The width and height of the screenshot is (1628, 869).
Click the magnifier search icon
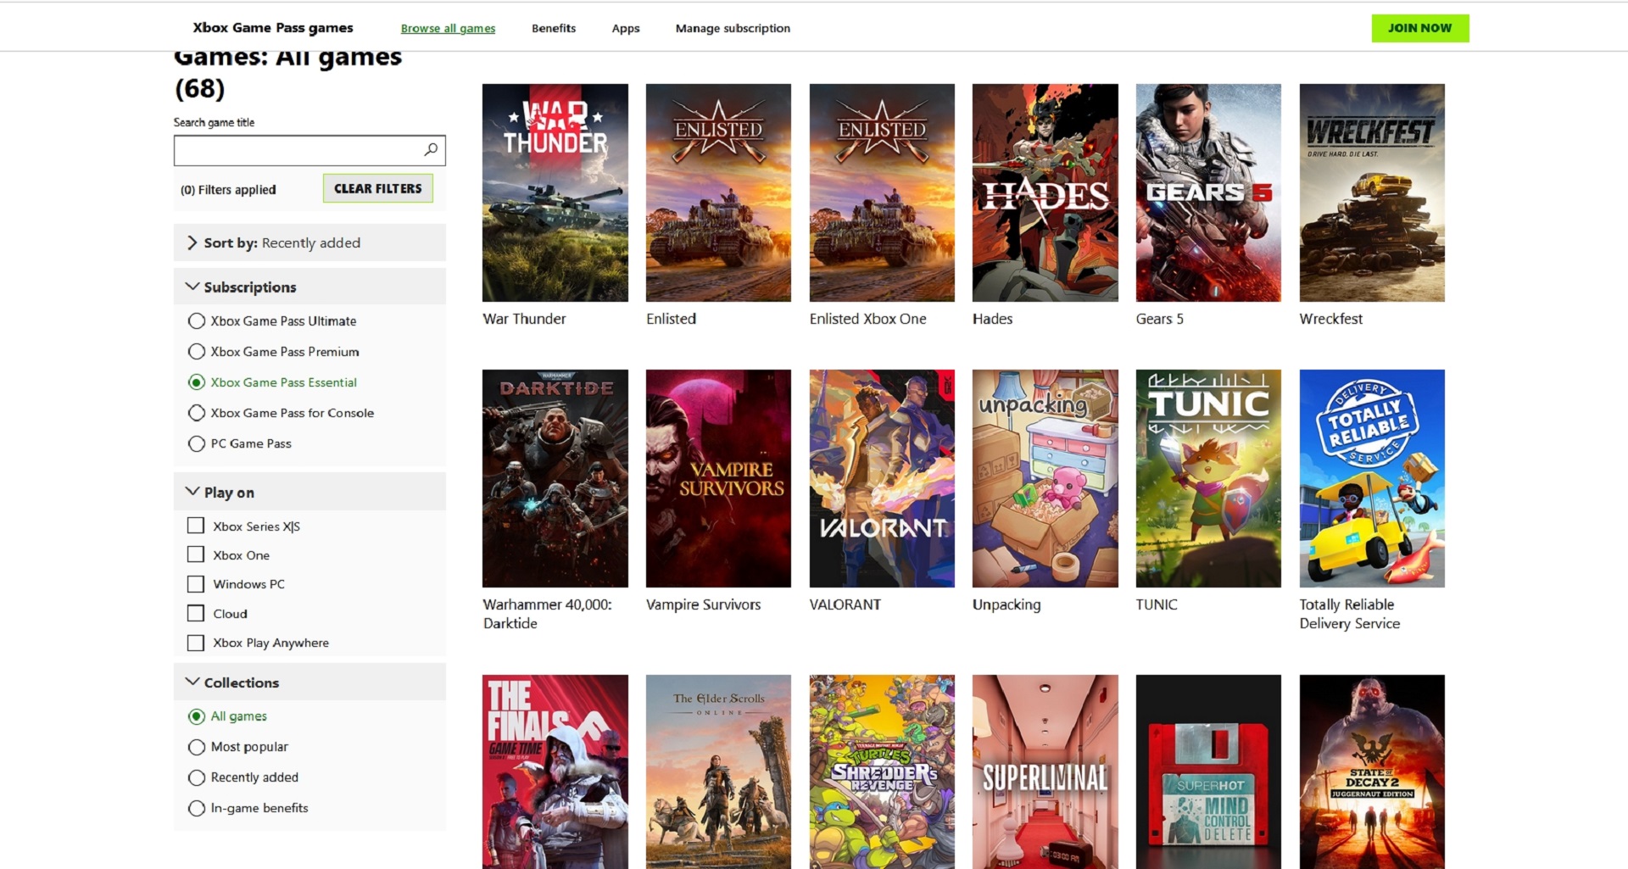click(431, 150)
